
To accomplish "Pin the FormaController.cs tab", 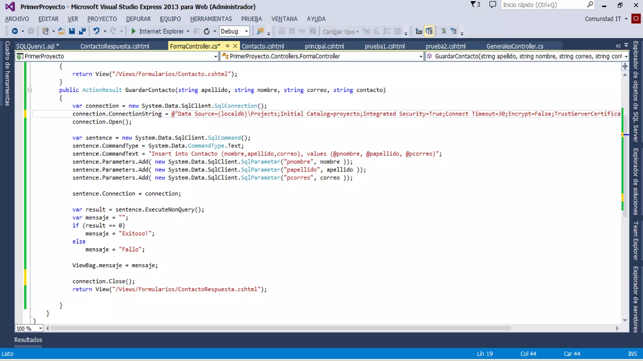I will (x=227, y=46).
